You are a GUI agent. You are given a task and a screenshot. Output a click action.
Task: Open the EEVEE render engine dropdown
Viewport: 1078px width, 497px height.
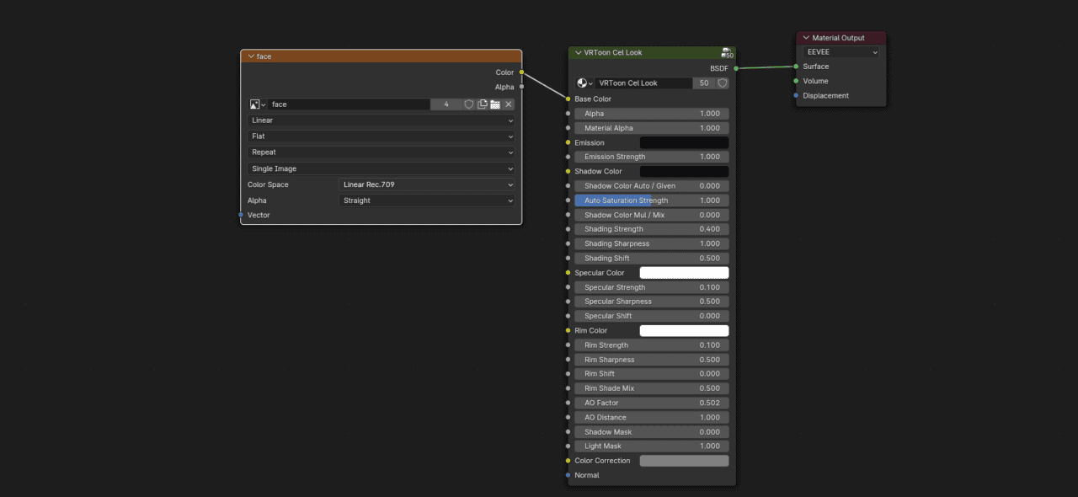pyautogui.click(x=840, y=51)
